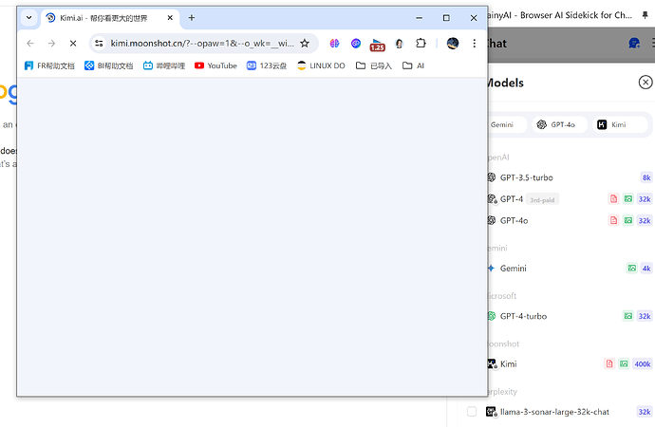Go forward in the Kimi browser window
Screen dimensions: 655x427
pyautogui.click(x=51, y=43)
